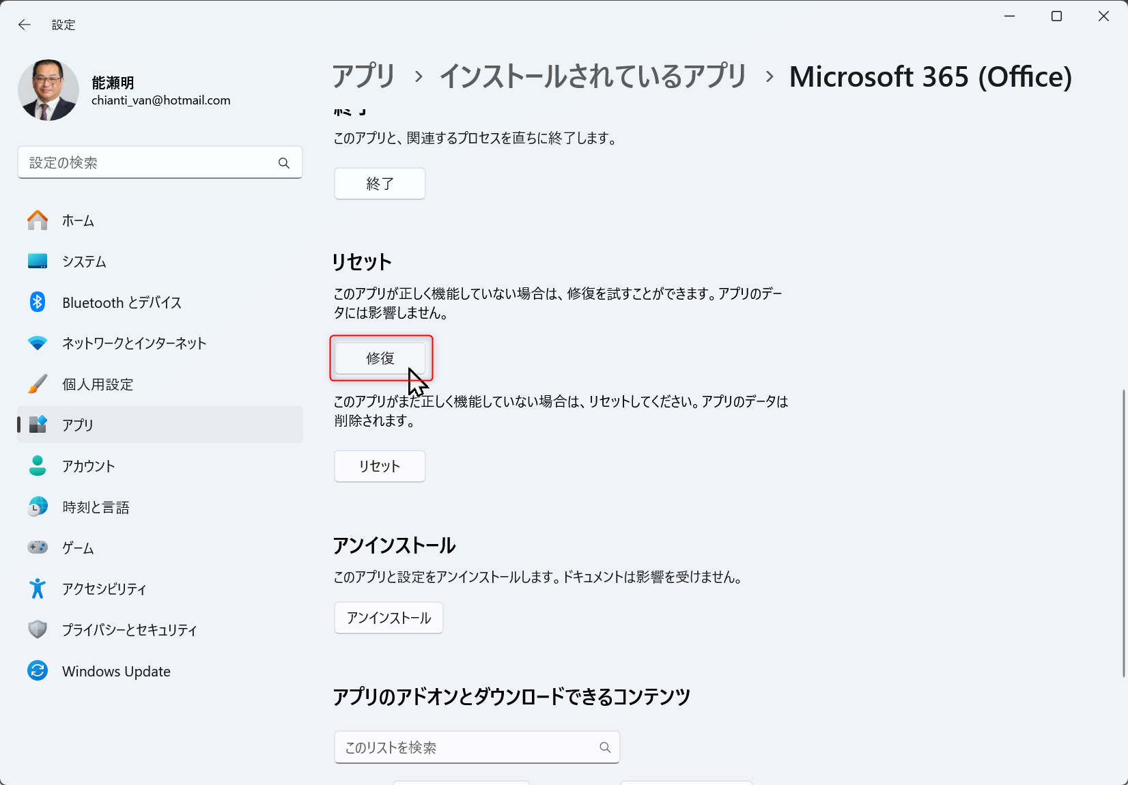Click the ホーム house icon
The width and height of the screenshot is (1128, 785).
[x=38, y=220]
